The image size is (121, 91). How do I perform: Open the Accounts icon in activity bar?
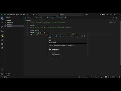click(2, 70)
